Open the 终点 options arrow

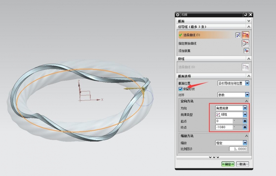click(x=245, y=127)
